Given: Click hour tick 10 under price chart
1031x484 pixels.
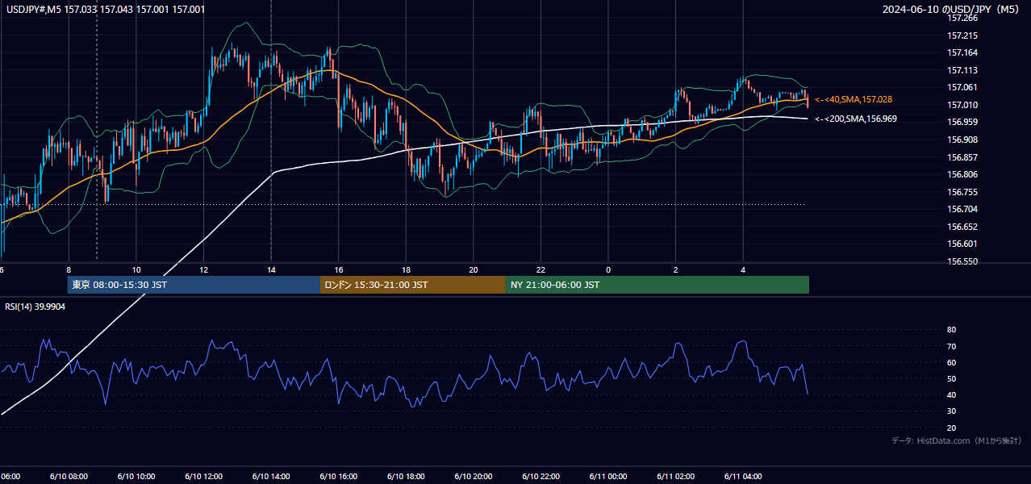Looking at the screenshot, I should (136, 269).
